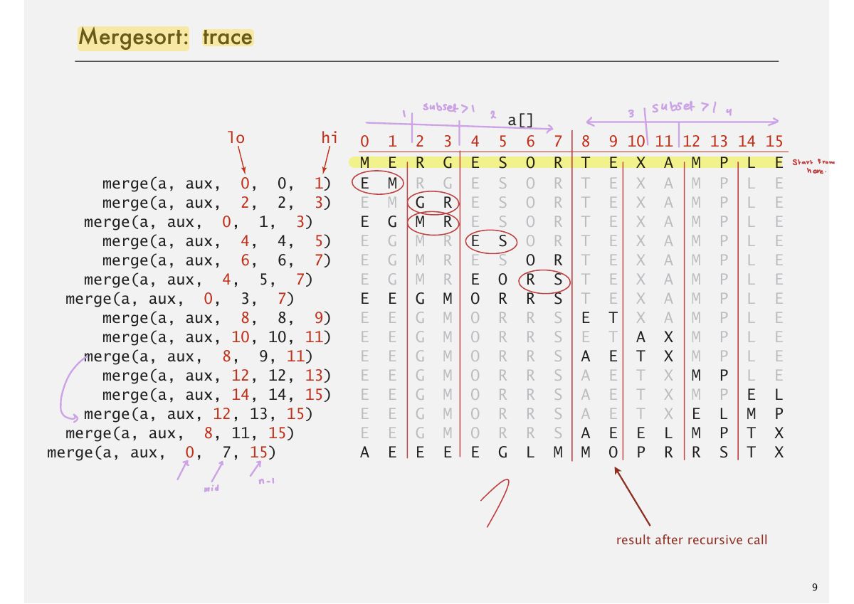Select "T" at index 14 in merge 8,11,15 row
The height and width of the screenshot is (604, 854).
(752, 433)
